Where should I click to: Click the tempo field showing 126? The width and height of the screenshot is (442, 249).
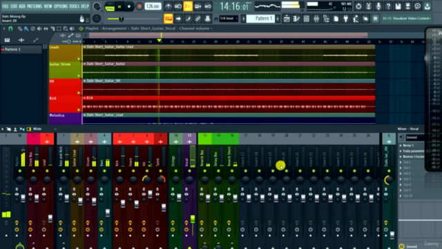153,6
